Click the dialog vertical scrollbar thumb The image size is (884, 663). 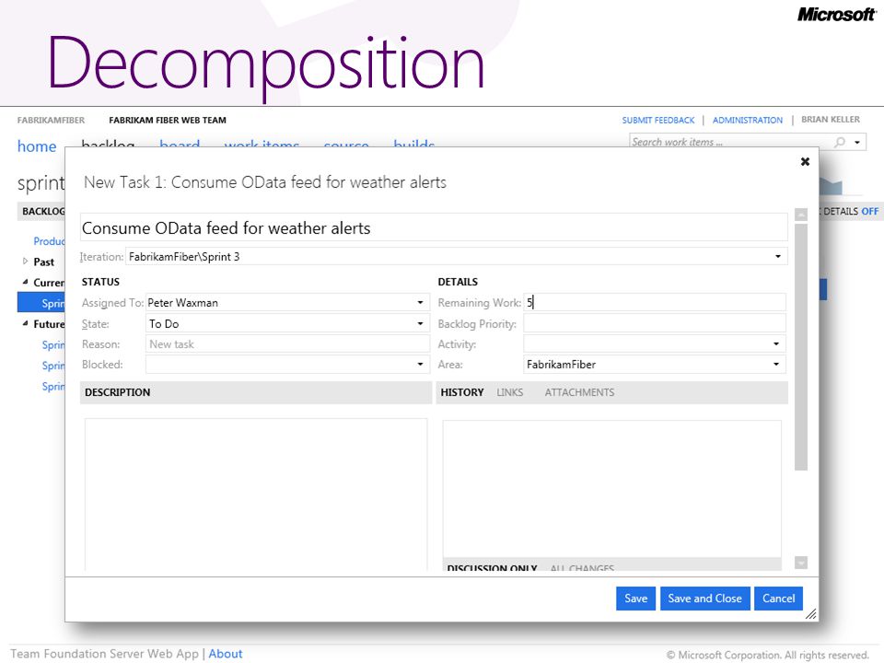click(x=801, y=347)
